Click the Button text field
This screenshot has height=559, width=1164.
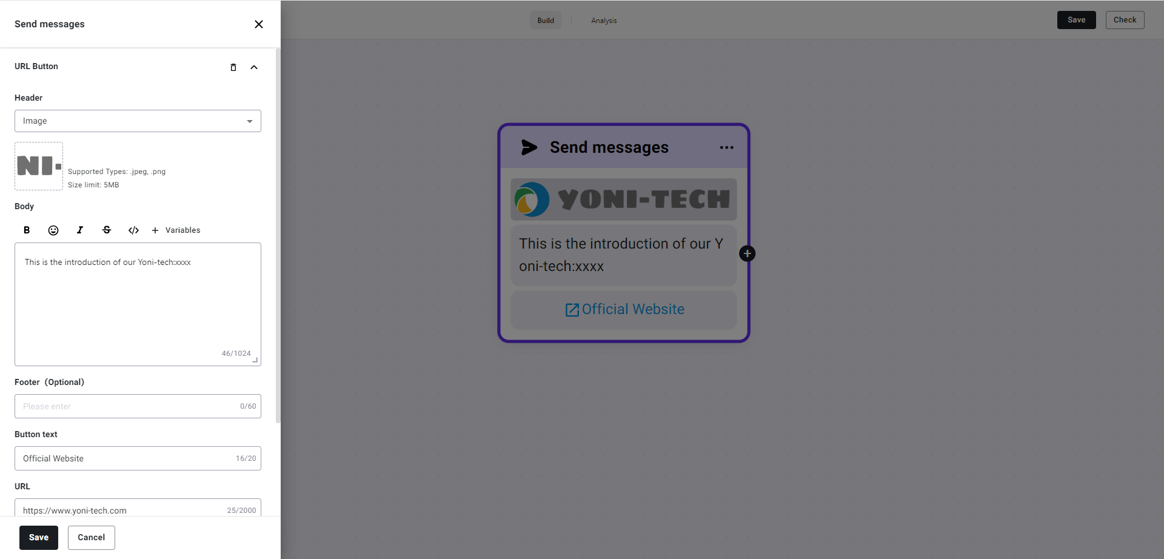(138, 458)
